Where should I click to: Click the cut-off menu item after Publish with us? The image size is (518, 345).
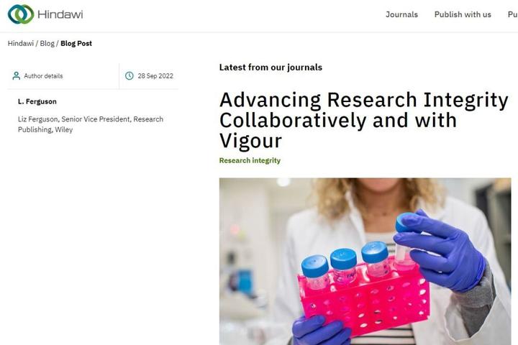[x=512, y=14]
